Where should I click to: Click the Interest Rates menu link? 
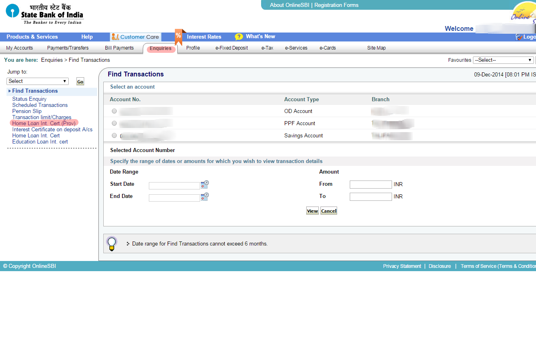coord(204,37)
